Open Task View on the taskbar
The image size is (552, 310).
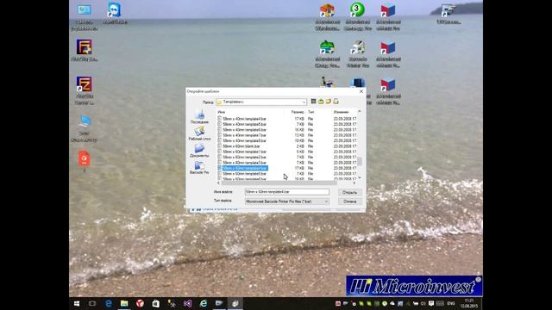(x=92, y=303)
